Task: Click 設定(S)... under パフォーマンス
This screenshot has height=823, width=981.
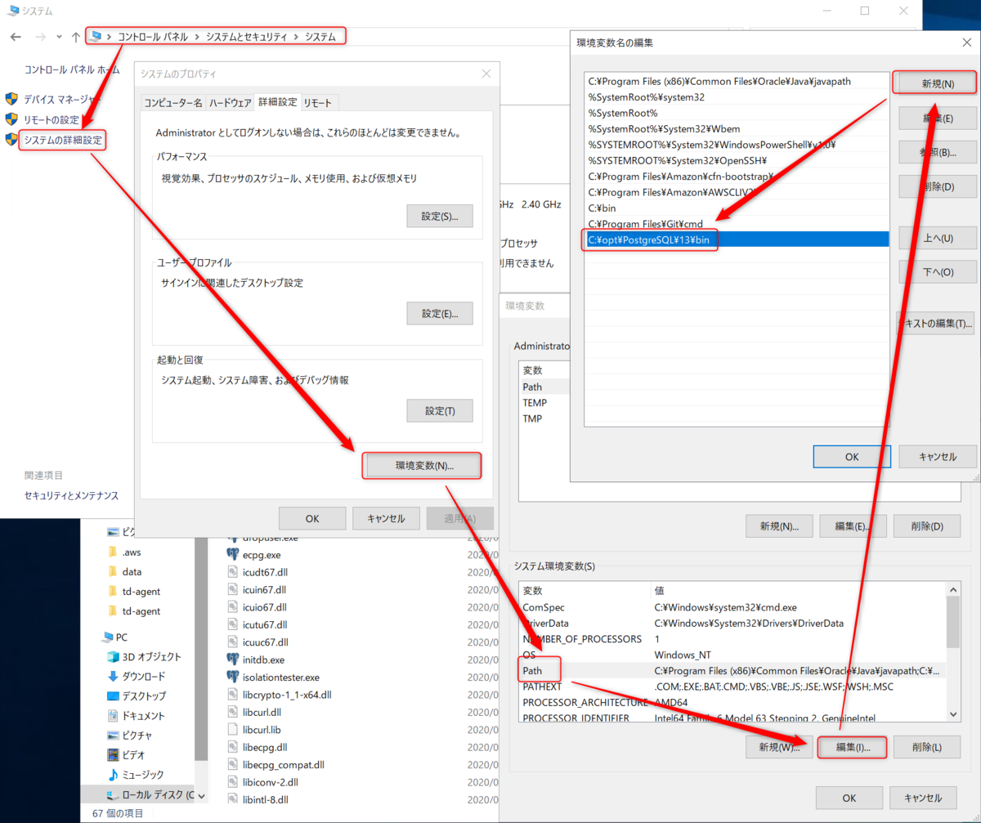Action: coord(440,217)
